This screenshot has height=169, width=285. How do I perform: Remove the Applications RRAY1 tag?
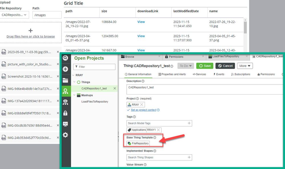pos(158,130)
